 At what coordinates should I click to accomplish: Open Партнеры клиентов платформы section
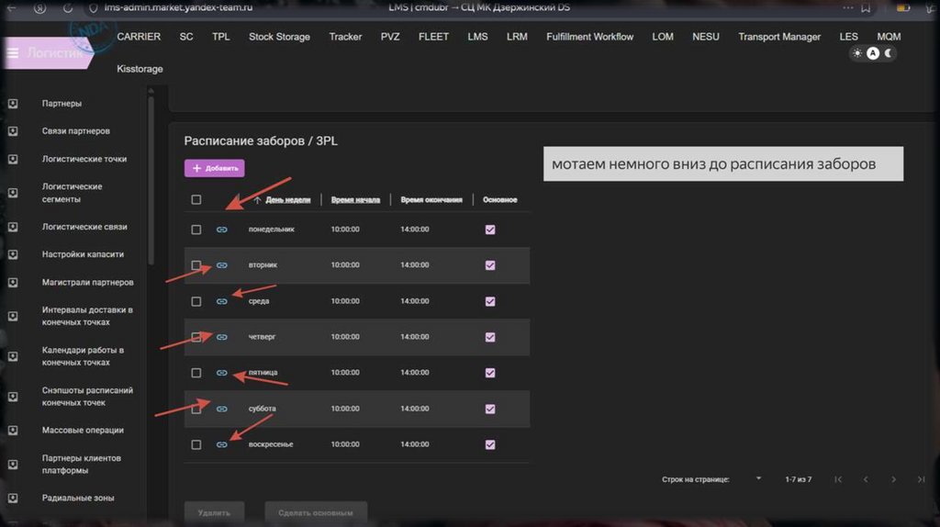coord(82,464)
